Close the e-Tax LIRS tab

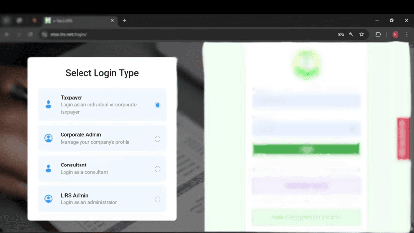click(x=113, y=21)
